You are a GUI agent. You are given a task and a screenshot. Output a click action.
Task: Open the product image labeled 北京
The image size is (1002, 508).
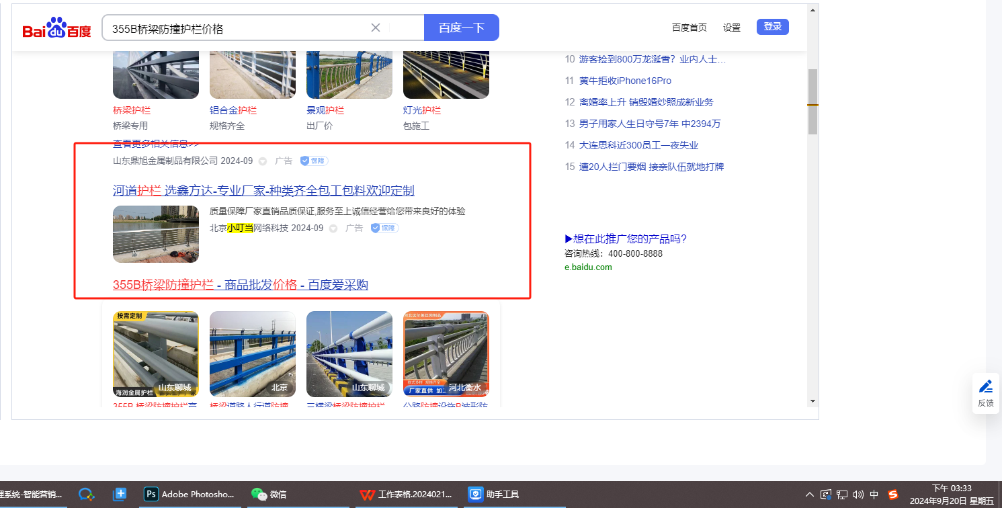253,354
